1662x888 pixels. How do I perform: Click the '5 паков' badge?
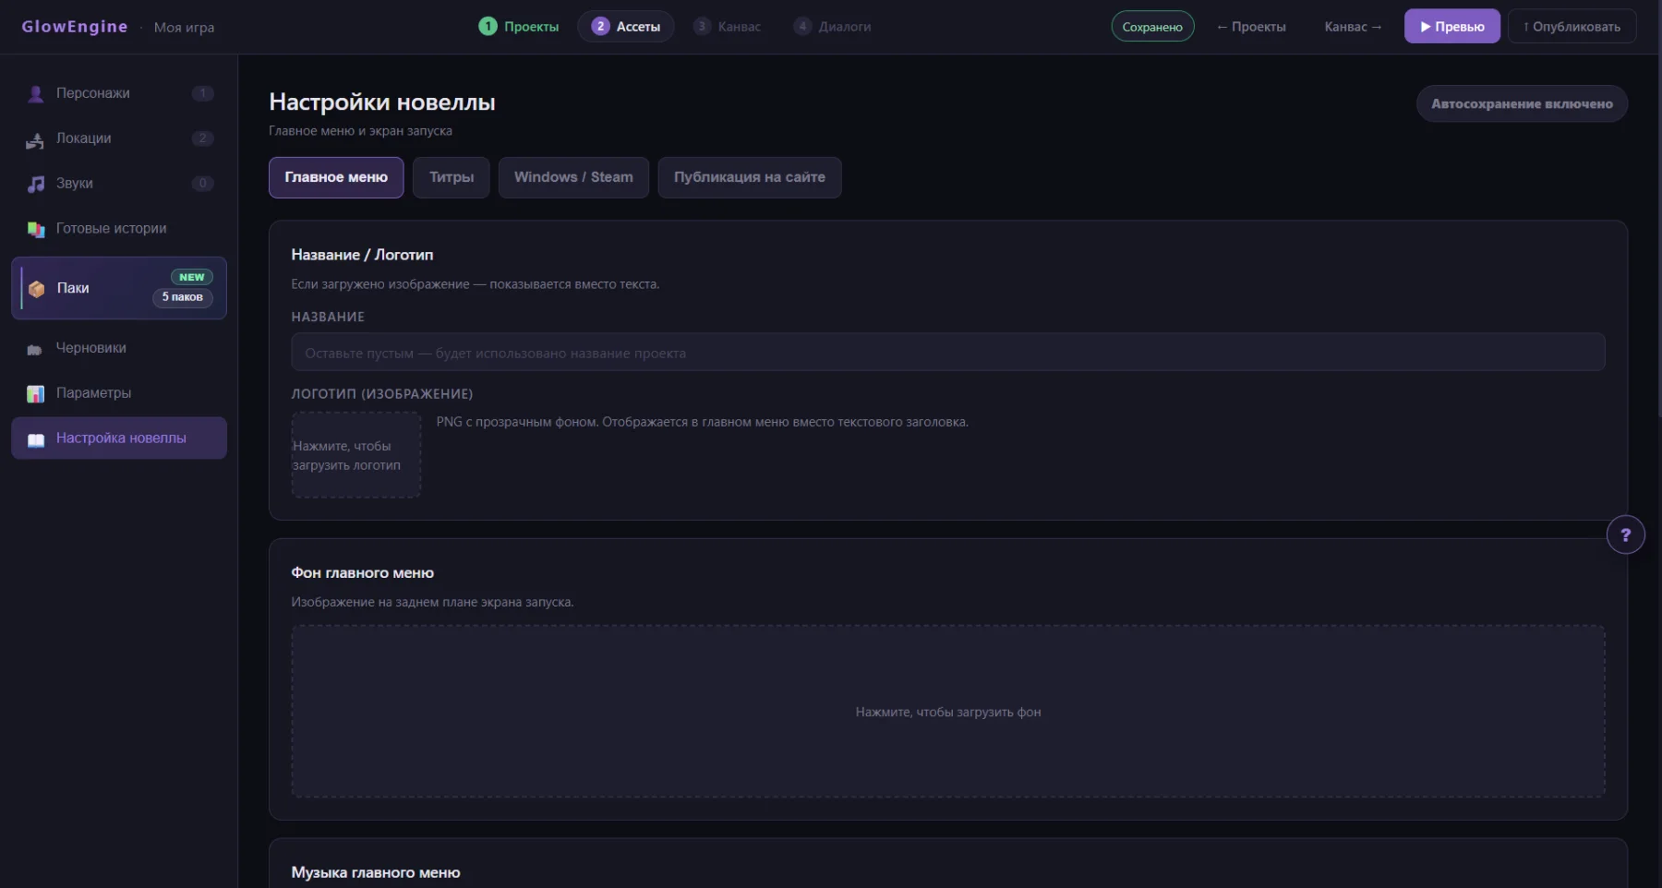183,297
